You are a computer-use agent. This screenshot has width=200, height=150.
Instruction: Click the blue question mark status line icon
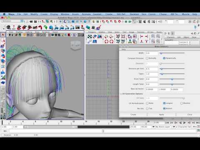point(89,22)
